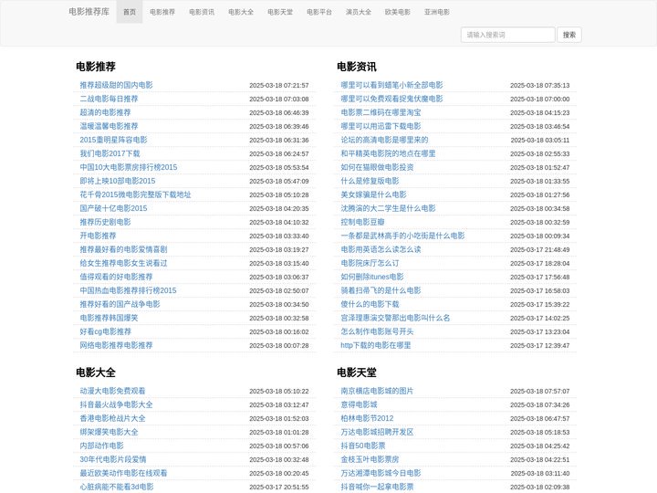This screenshot has height=493, width=657.
Task: Open link 一条都是武林高手的小吃街是什么电影
Action: pos(402,236)
